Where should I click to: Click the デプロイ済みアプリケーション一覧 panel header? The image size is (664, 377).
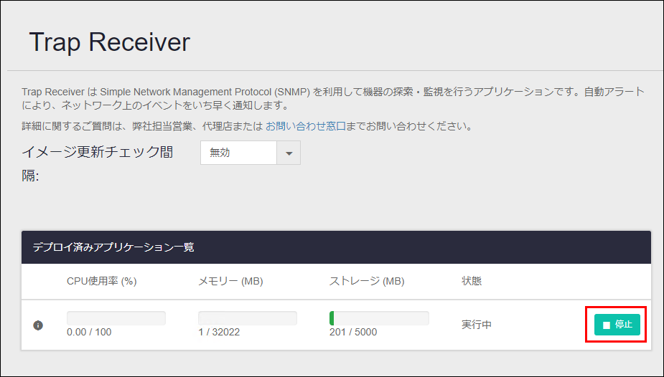pyautogui.click(x=336, y=247)
